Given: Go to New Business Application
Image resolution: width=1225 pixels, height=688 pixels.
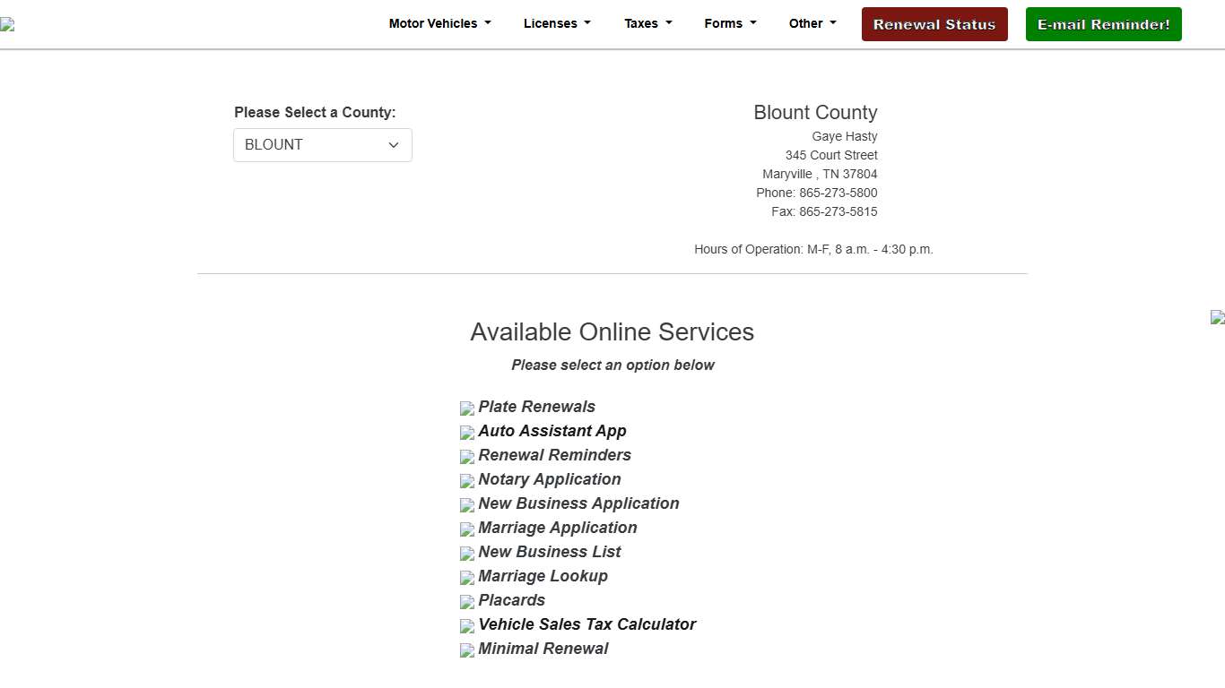Looking at the screenshot, I should tap(578, 503).
